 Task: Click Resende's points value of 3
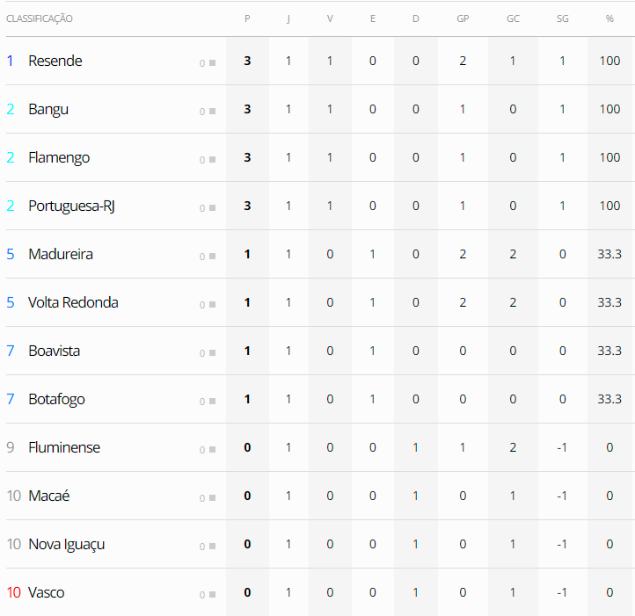pyautogui.click(x=247, y=61)
